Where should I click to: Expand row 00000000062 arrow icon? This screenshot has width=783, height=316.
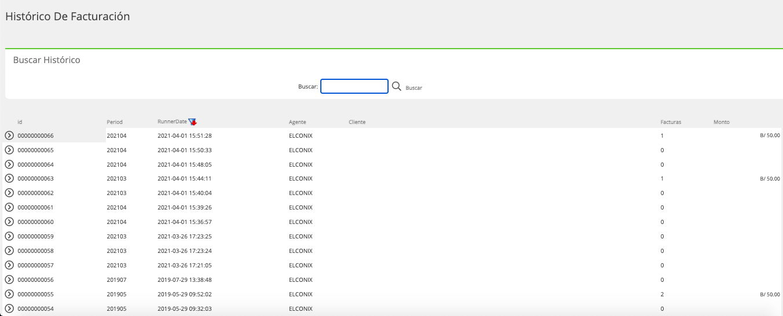(9, 193)
